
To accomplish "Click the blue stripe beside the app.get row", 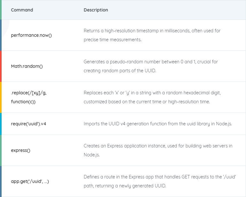I will 1,181.
